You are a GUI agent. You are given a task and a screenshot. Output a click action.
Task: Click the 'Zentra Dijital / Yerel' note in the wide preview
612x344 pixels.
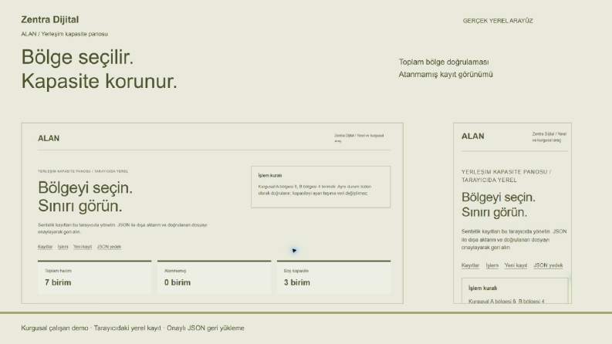[359, 138]
